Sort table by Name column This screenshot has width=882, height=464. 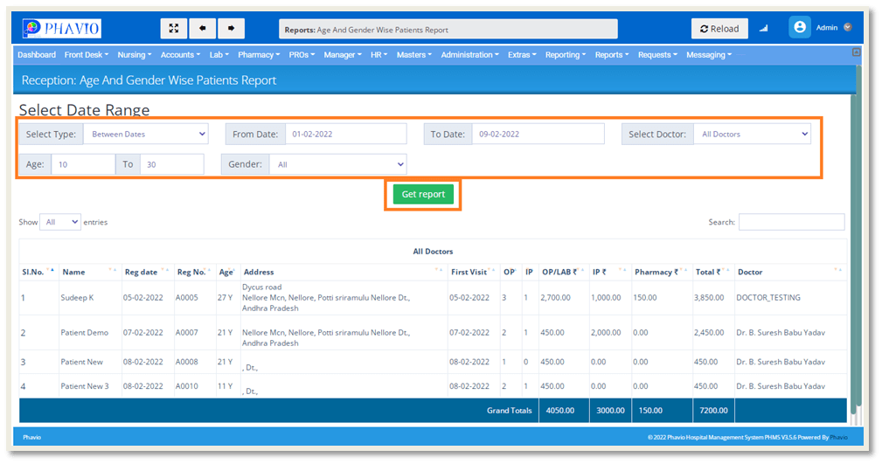[x=89, y=272]
